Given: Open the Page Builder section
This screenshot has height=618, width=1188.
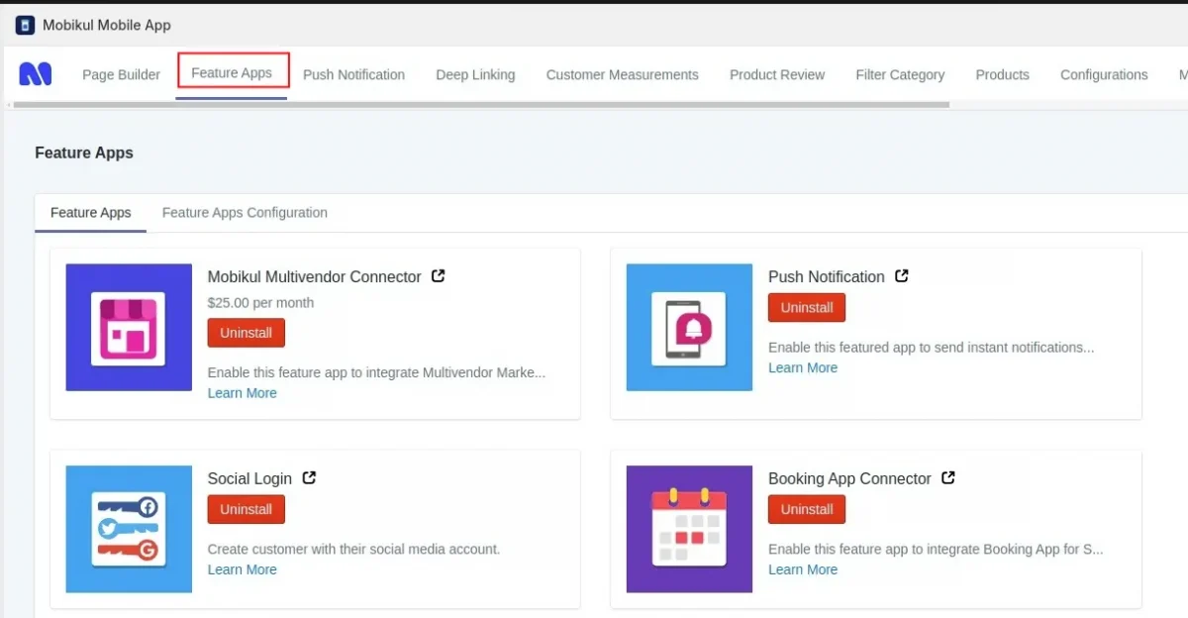Looking at the screenshot, I should click(x=121, y=74).
